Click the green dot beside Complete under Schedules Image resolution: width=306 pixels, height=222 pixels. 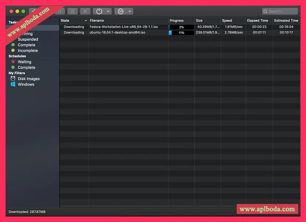pyautogui.click(x=13, y=67)
